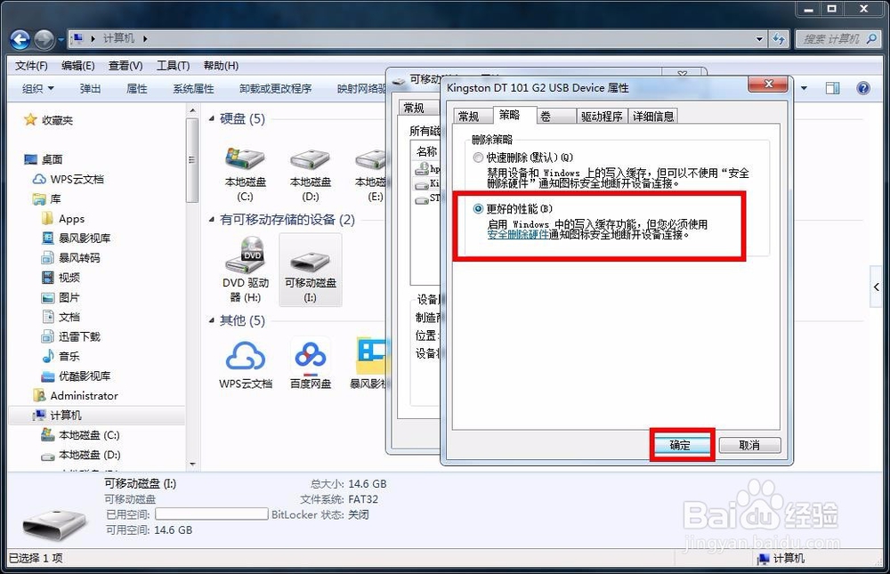
Task: Open the Tools (工具) menu
Action: (174, 66)
